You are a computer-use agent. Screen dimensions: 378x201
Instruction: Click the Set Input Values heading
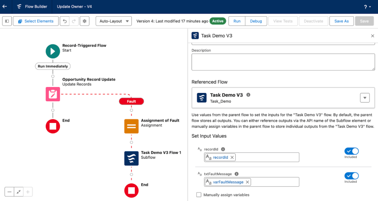tap(209, 136)
